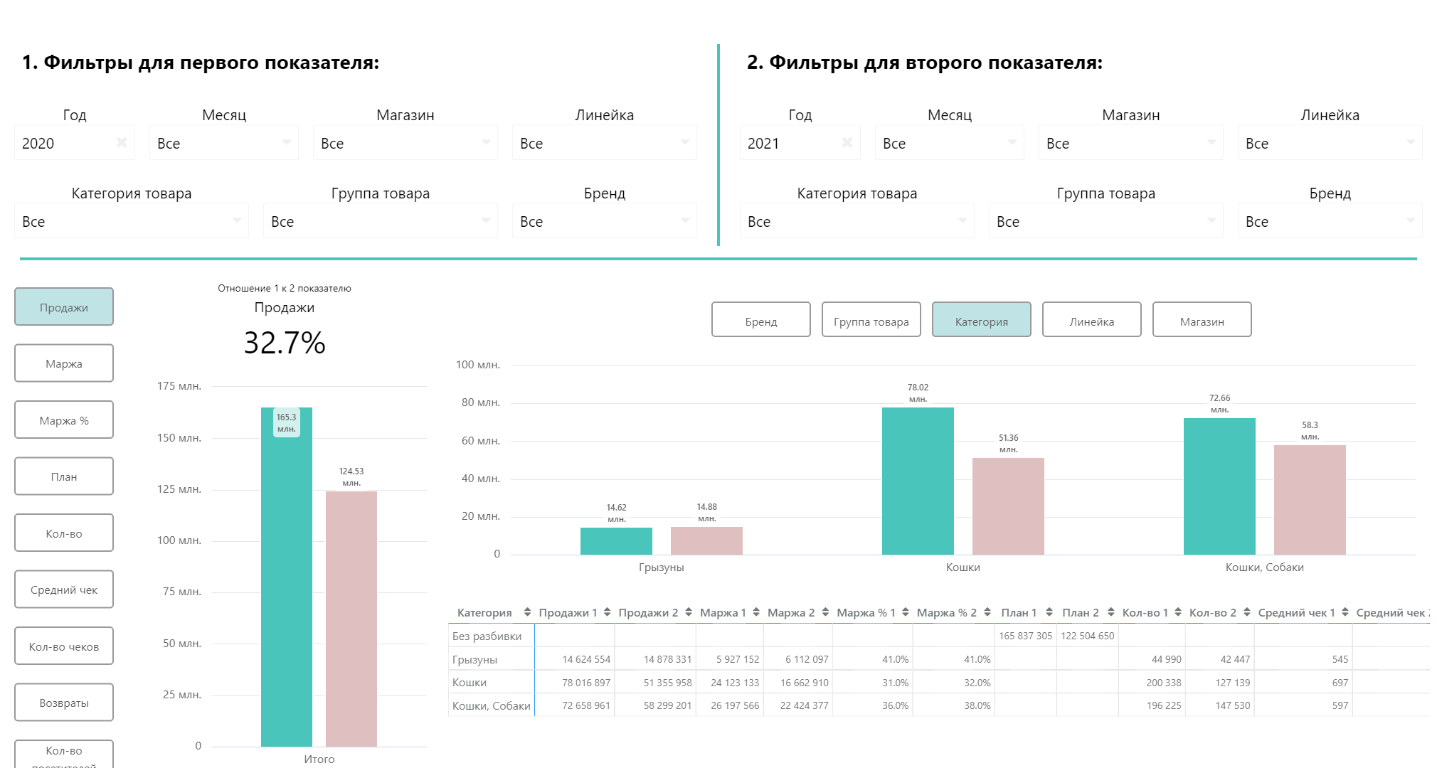The image size is (1437, 768).
Task: Switch breakdown to Бренд tab
Action: click(760, 320)
